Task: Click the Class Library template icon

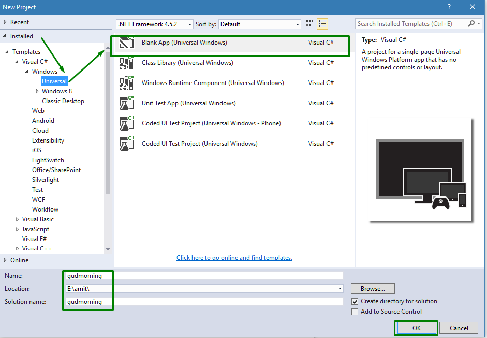Action: [127, 63]
